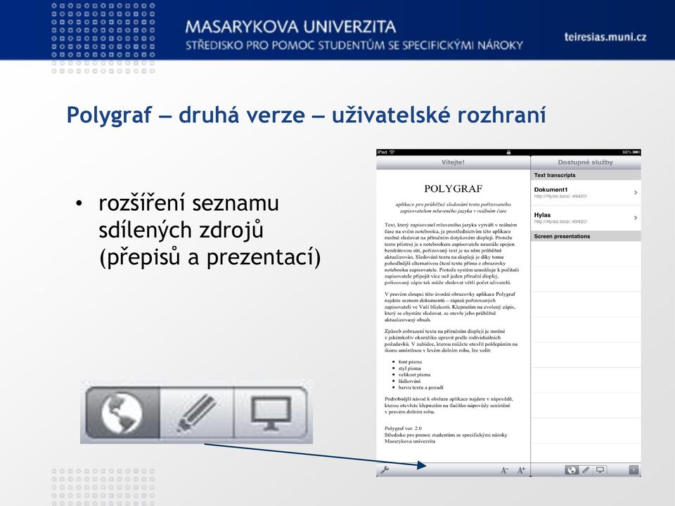Select the Dokument1 transcript entry
The width and height of the screenshot is (675, 506).
(586, 193)
